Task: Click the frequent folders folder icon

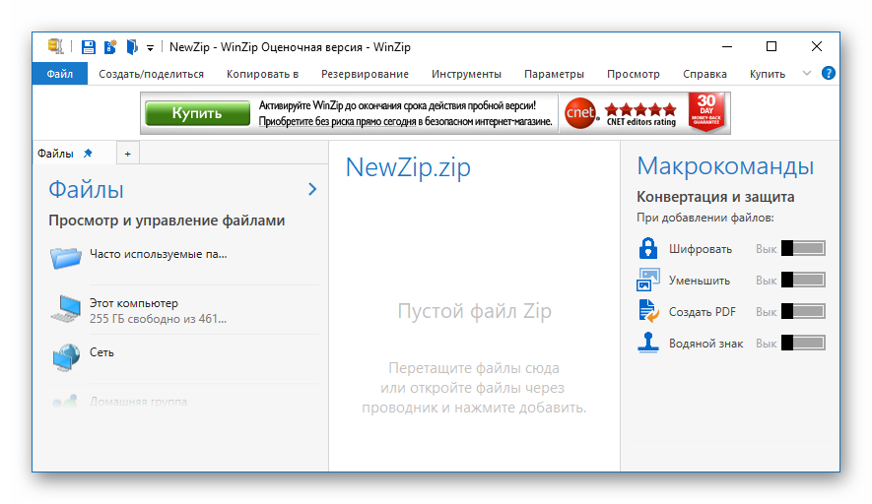Action: point(66,257)
